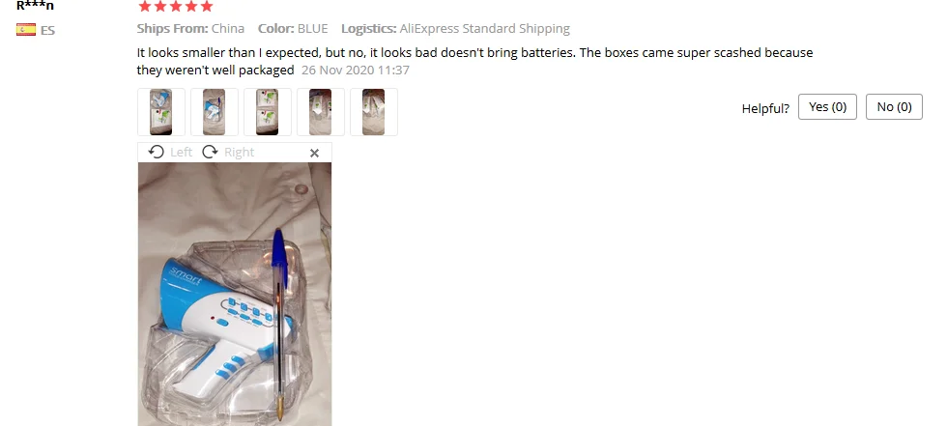Rotate the enlarged photo left
The width and height of the screenshot is (947, 426).
pyautogui.click(x=170, y=152)
